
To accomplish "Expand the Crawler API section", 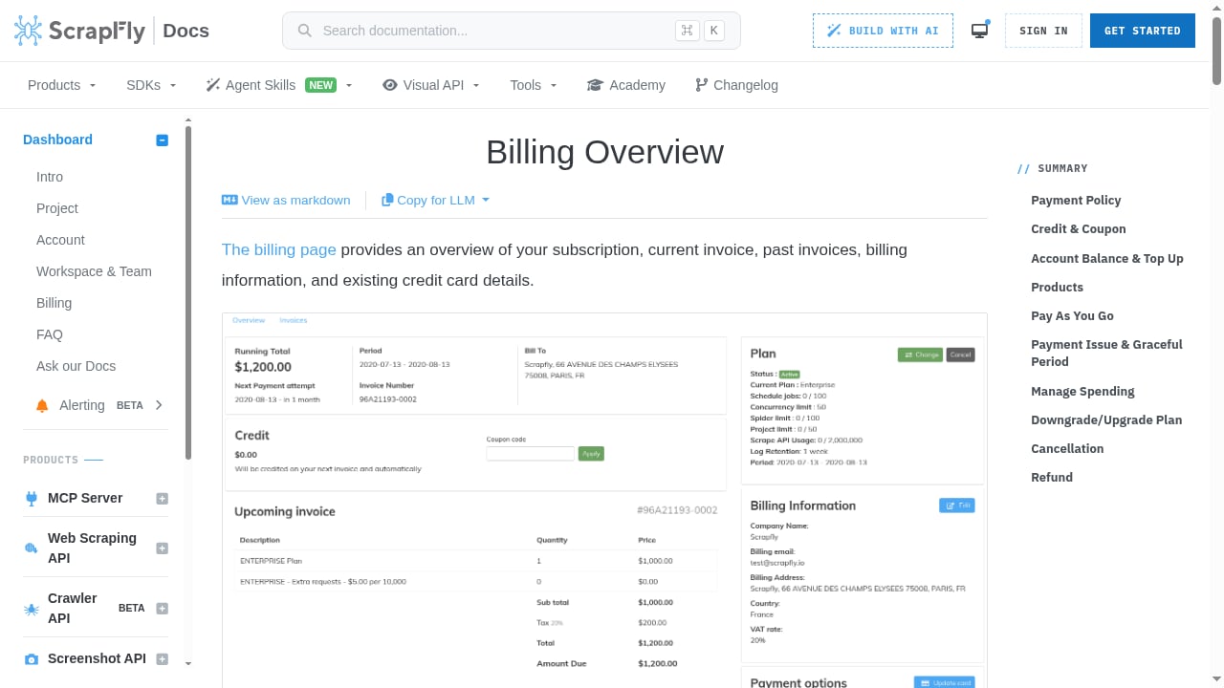I will coord(162,609).
